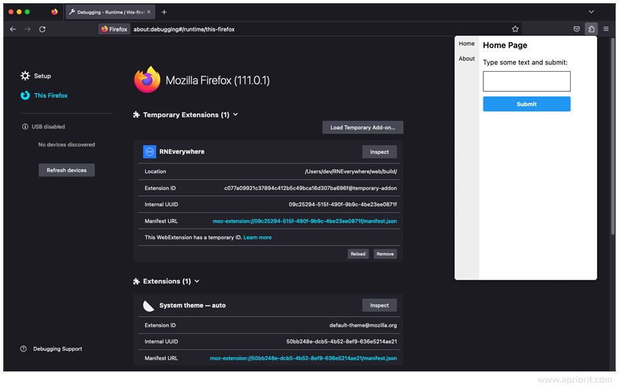Inspect the RNEverywhere extension

coord(379,152)
